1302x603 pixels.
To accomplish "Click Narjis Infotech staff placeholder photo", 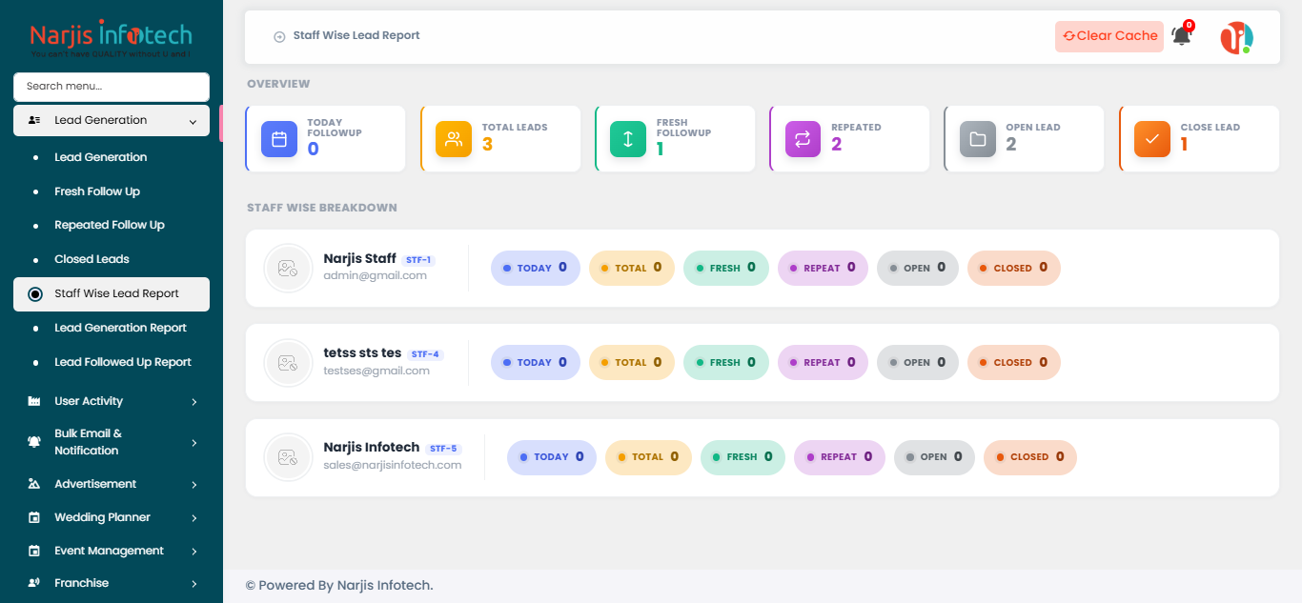I will pos(288,457).
